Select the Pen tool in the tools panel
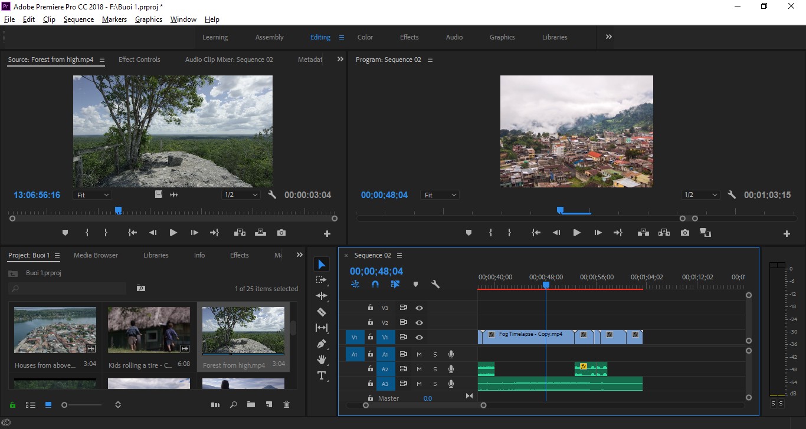This screenshot has height=429, width=806. click(x=322, y=344)
